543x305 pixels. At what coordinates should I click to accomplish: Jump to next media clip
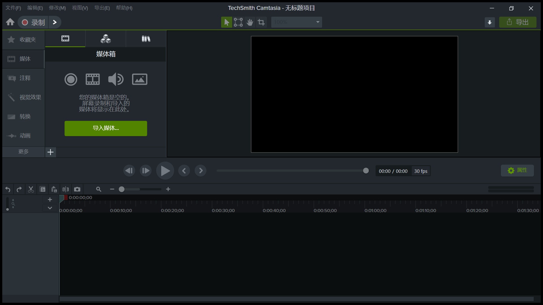point(201,171)
